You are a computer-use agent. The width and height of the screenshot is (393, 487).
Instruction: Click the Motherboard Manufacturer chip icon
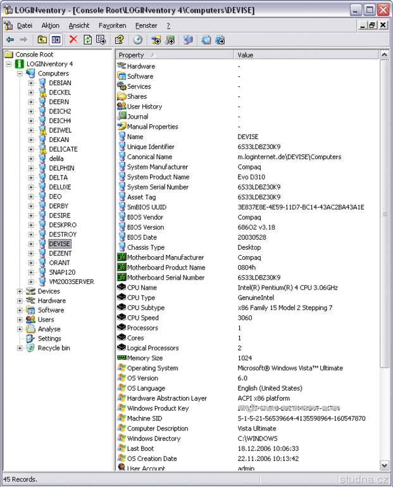[122, 257]
